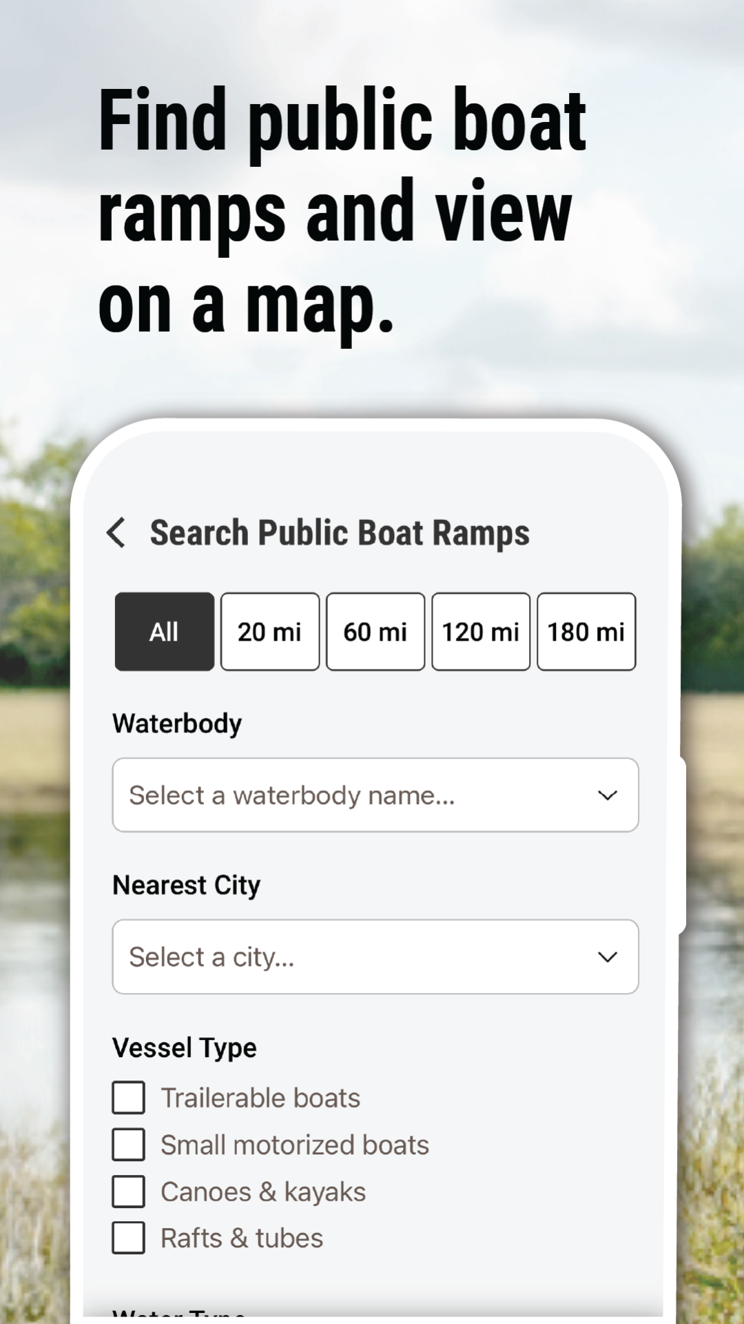Click the Rafts & tubes label text
Image resolution: width=744 pixels, height=1324 pixels.
click(x=242, y=1238)
